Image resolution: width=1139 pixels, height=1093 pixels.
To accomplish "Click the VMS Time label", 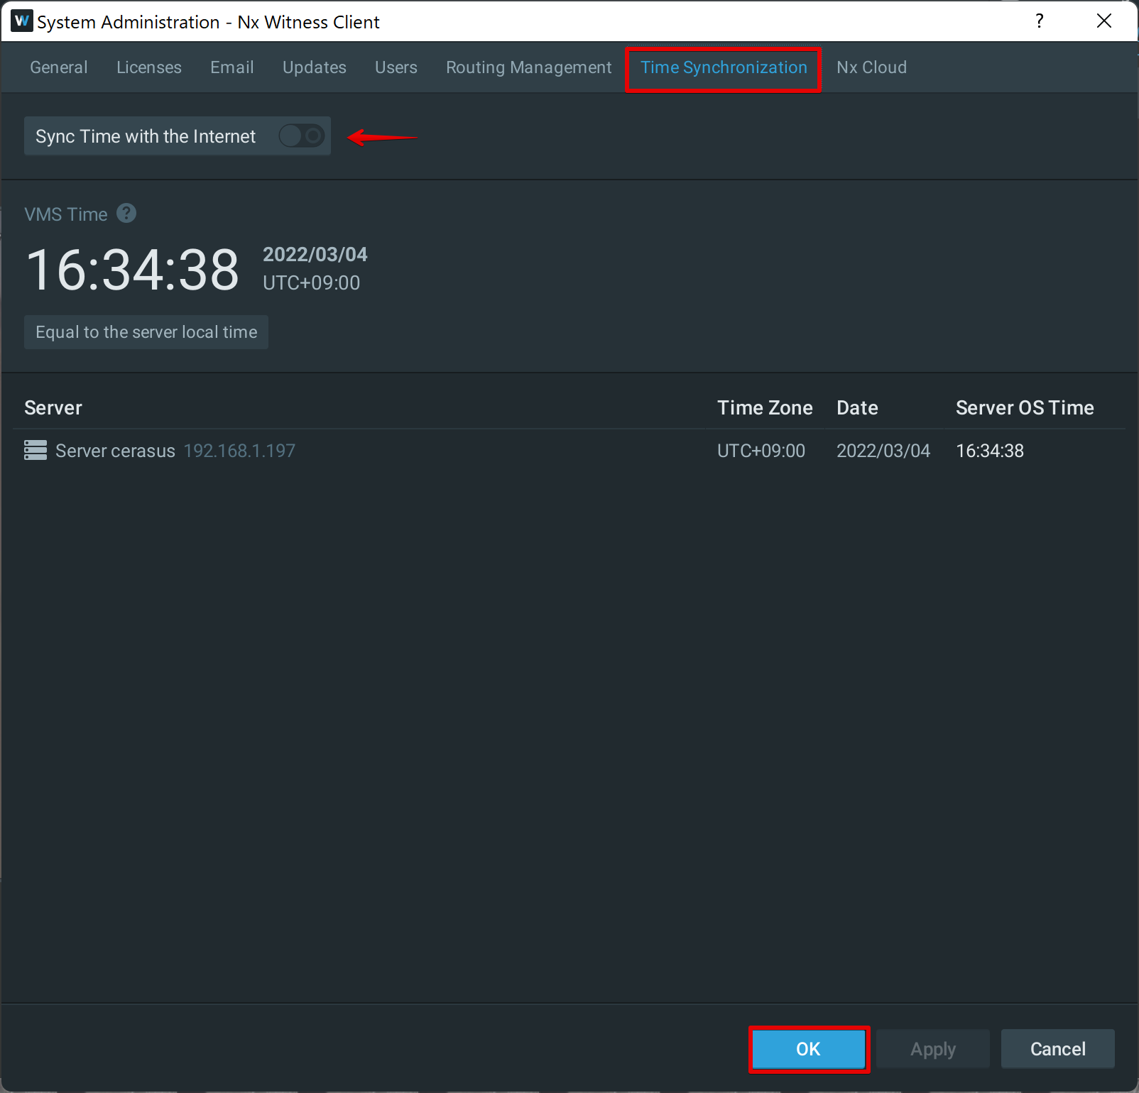I will 66,214.
